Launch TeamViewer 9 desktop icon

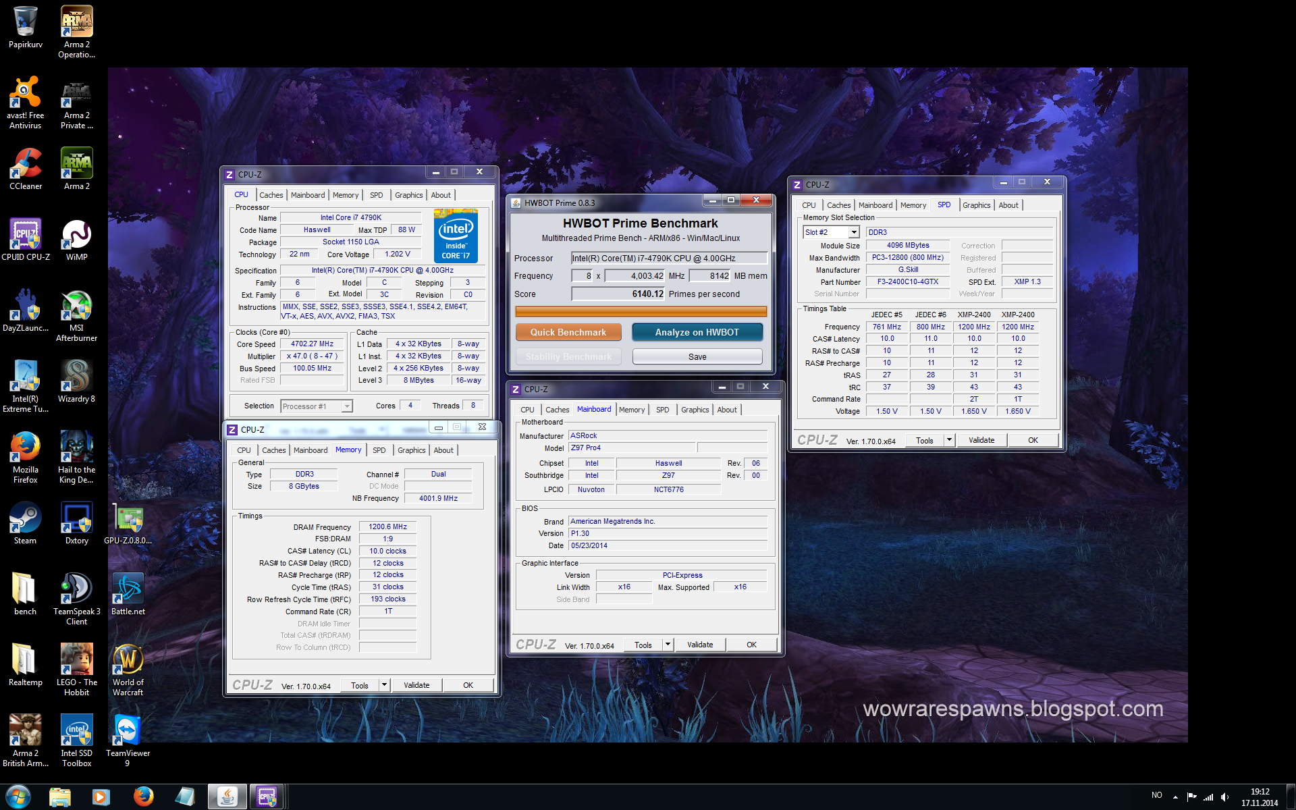(x=128, y=740)
